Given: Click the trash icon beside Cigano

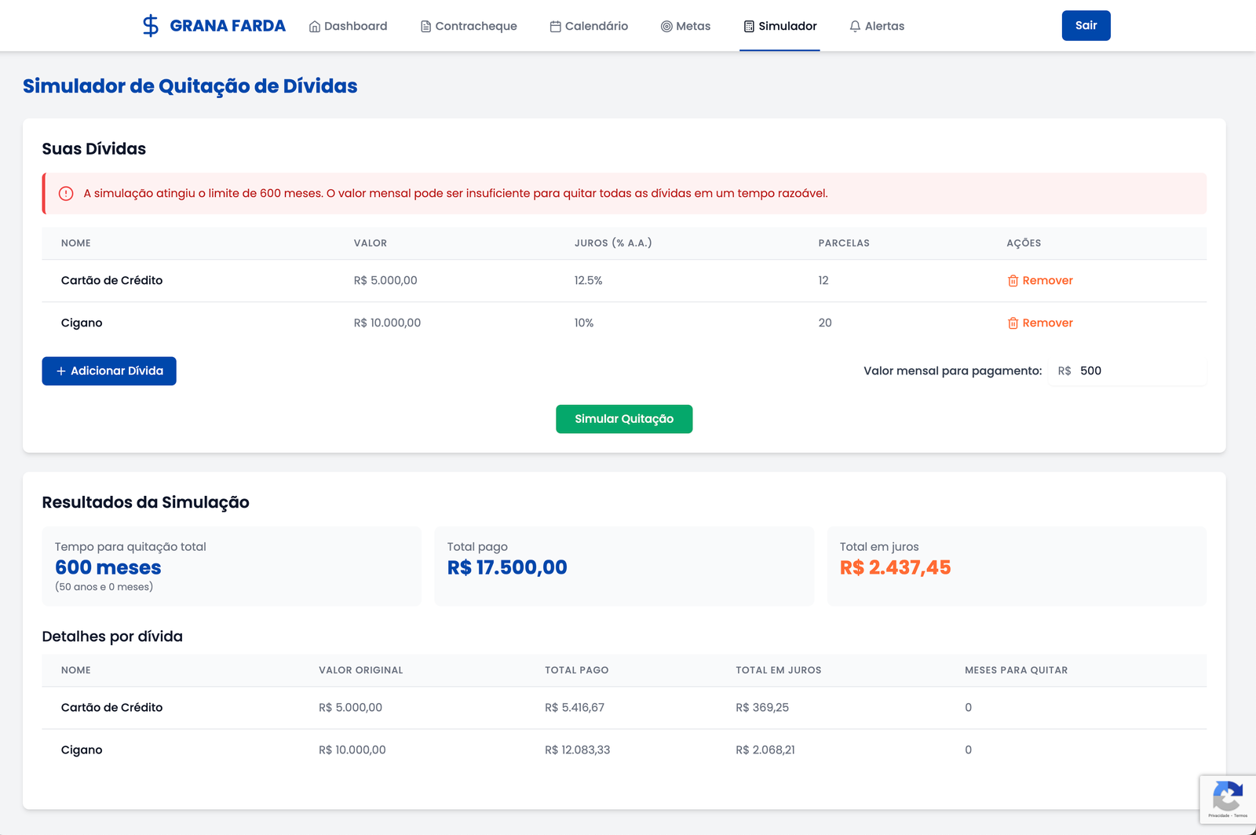Looking at the screenshot, I should [x=1013, y=323].
